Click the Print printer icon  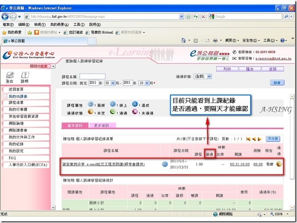click(215, 41)
